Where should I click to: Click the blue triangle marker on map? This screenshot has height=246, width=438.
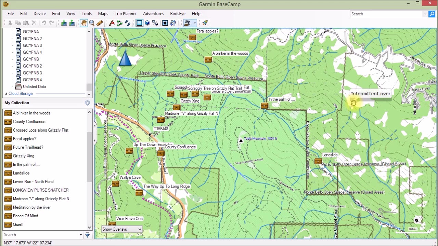click(x=125, y=58)
